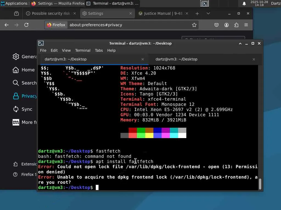The height and width of the screenshot is (210, 281).
Task: Click the magenta color block in the palette
Action: tap(166, 130)
